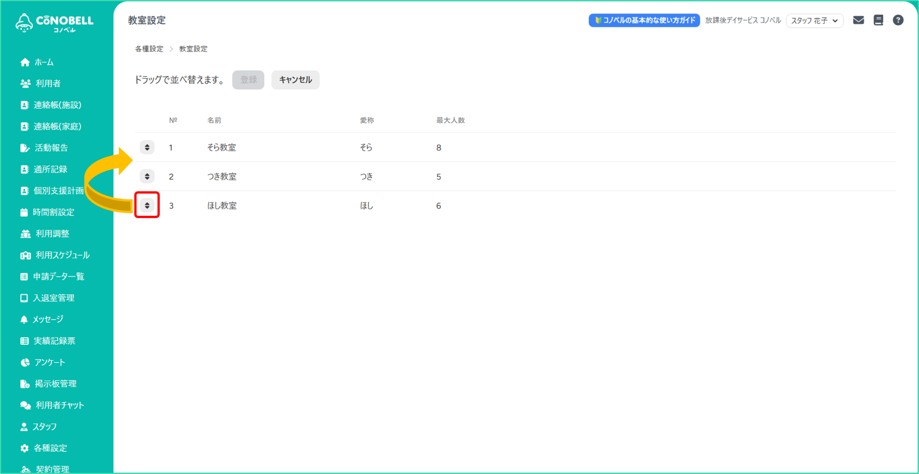Open 利用者チャット in the sidebar
The height and width of the screenshot is (474, 919).
(x=60, y=405)
